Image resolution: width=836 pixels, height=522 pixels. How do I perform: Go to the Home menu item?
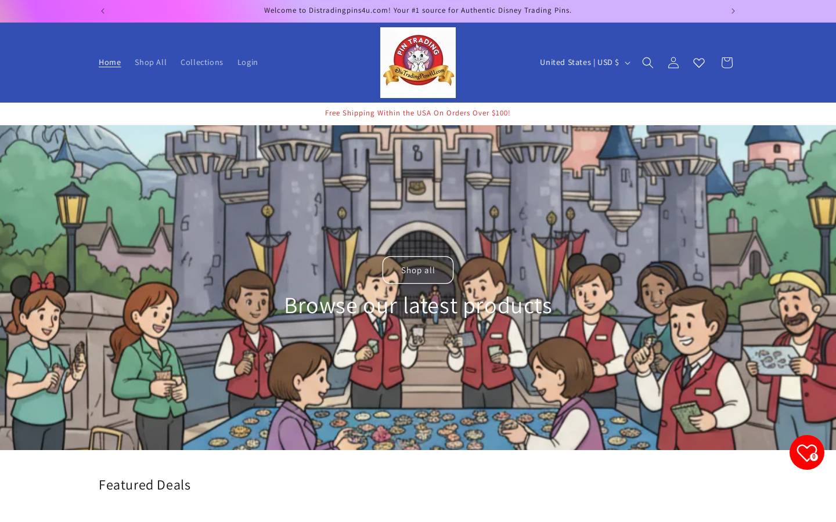click(x=110, y=62)
